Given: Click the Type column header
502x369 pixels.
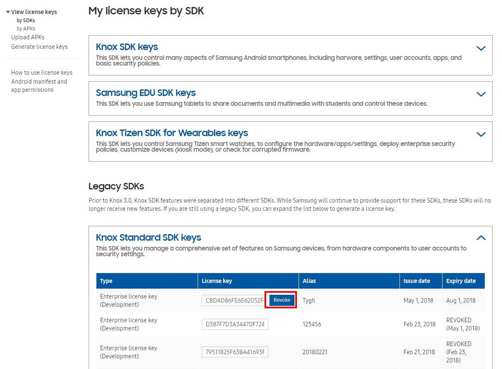Looking at the screenshot, I should click(147, 281).
